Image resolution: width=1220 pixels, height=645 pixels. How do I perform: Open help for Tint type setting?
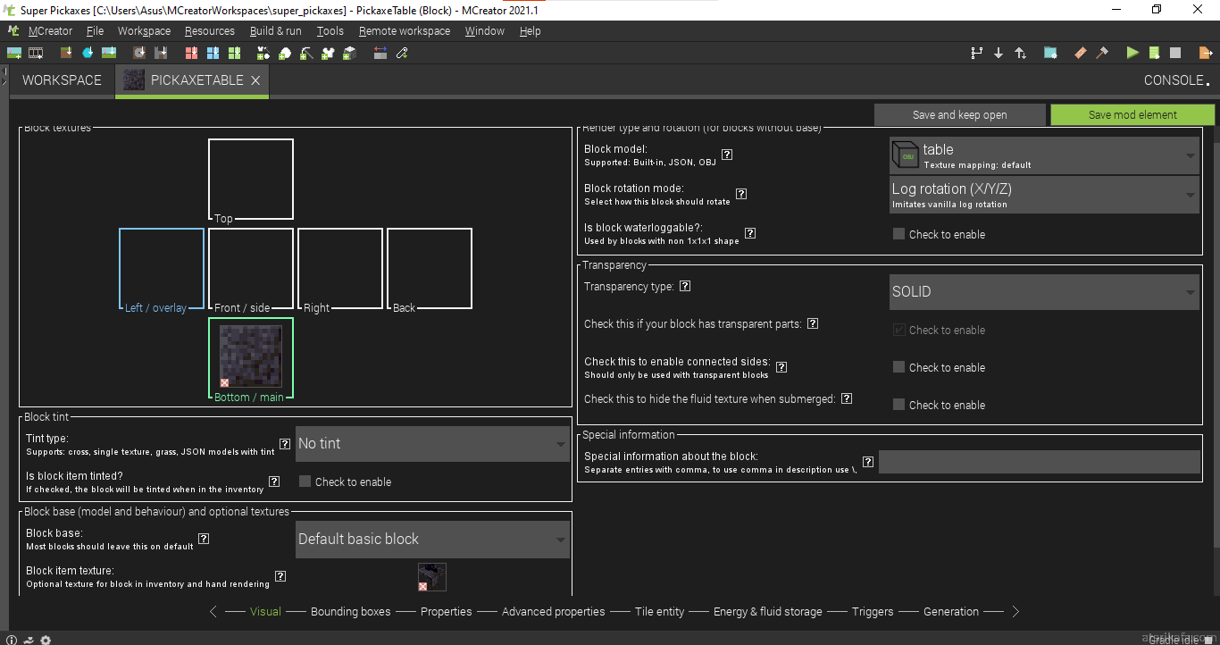tap(285, 443)
